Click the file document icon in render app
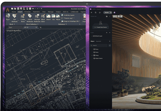The height and width of the screenshot is (111, 161). (96, 12)
